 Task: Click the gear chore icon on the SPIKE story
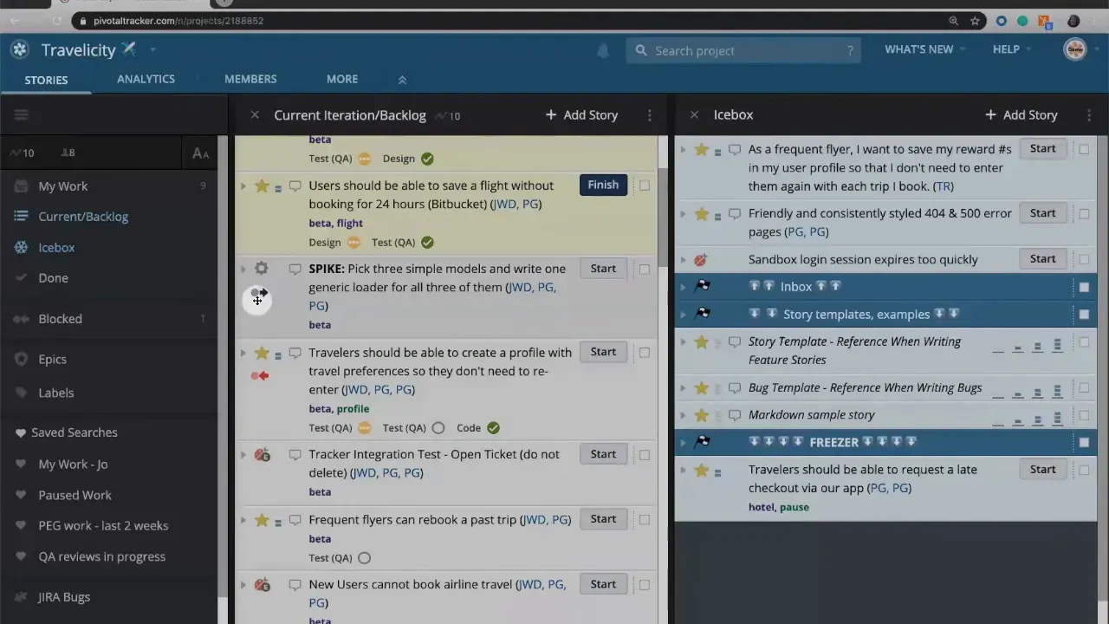click(x=261, y=268)
